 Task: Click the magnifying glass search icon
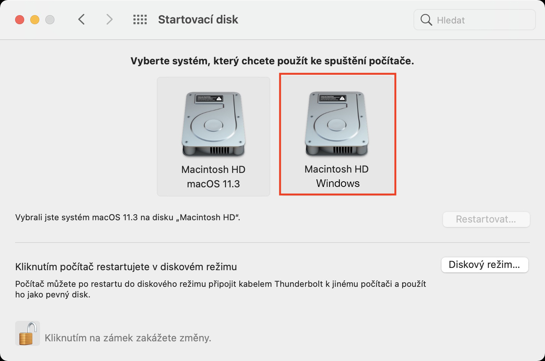click(426, 20)
